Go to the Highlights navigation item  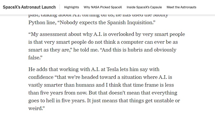pyautogui.click(x=71, y=7)
